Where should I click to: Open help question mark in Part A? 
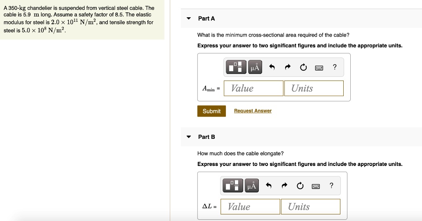point(335,67)
